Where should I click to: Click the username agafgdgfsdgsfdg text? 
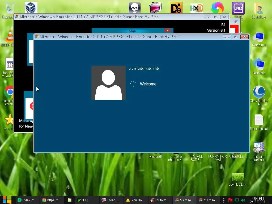[144, 69]
